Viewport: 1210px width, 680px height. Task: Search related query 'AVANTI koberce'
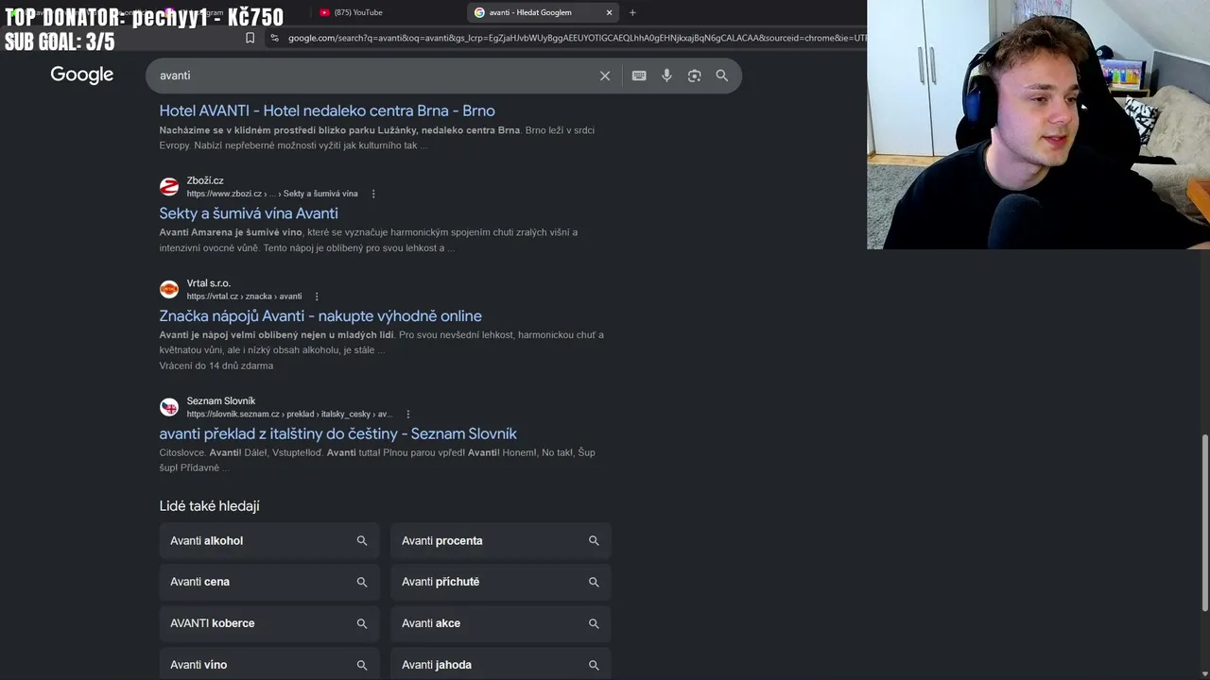269,623
